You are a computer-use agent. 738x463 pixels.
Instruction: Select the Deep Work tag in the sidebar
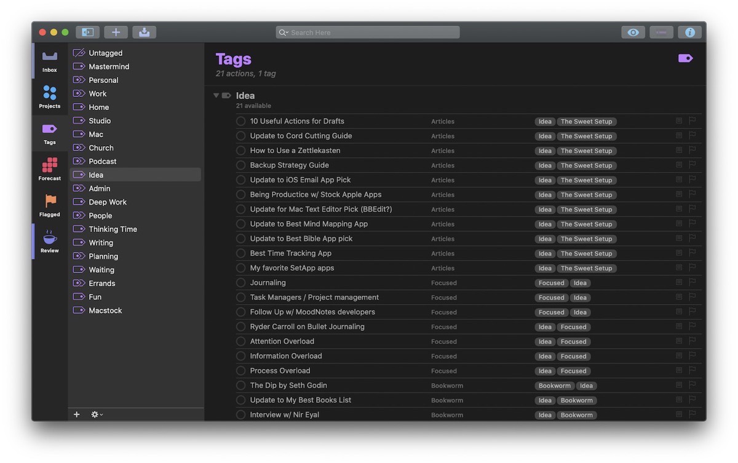(135, 202)
